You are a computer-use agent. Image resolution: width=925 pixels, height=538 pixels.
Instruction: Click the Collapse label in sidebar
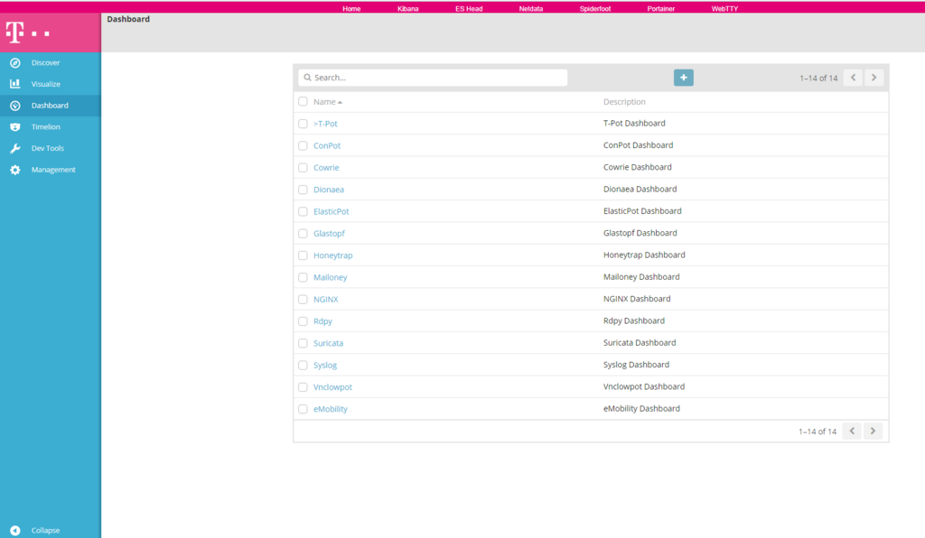pos(45,531)
